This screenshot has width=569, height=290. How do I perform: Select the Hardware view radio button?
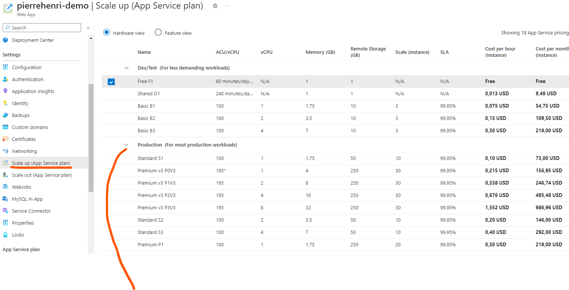tap(107, 33)
